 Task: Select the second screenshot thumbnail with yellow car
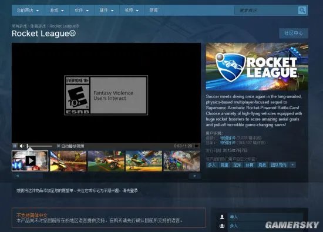[x=68, y=161]
